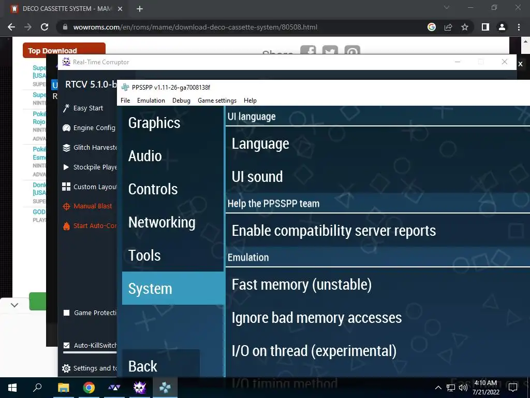
Task: Select the System settings tab
Action: click(173, 288)
